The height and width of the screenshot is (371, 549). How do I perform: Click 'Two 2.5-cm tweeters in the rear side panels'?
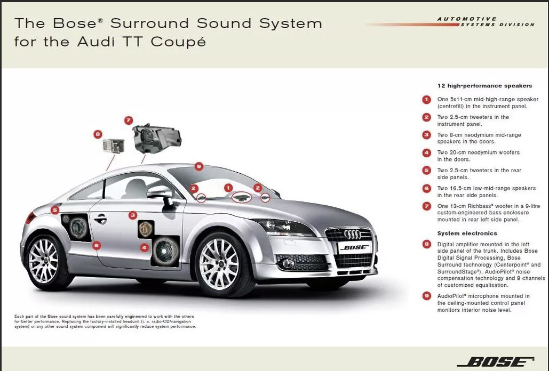click(479, 174)
